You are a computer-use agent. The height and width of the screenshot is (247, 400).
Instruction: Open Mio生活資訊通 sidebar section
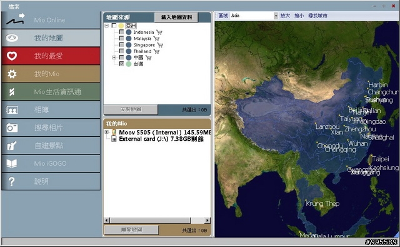point(51,92)
